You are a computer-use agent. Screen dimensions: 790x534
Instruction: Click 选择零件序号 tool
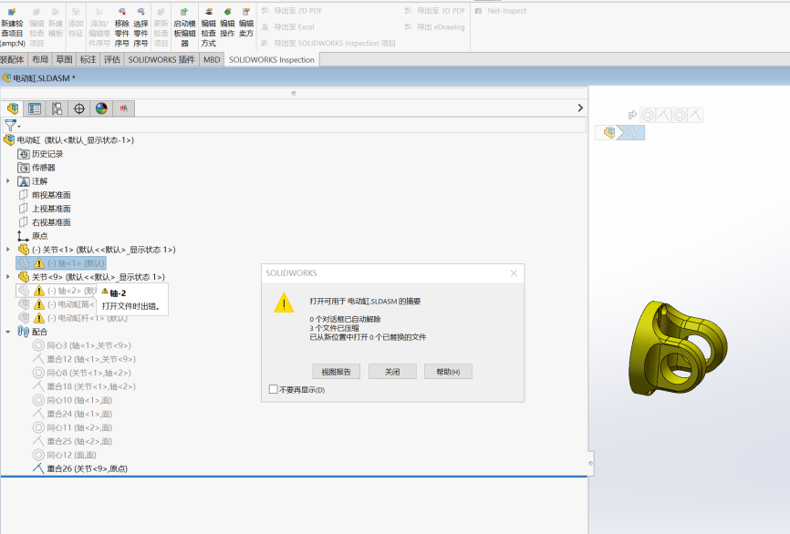coord(140,27)
